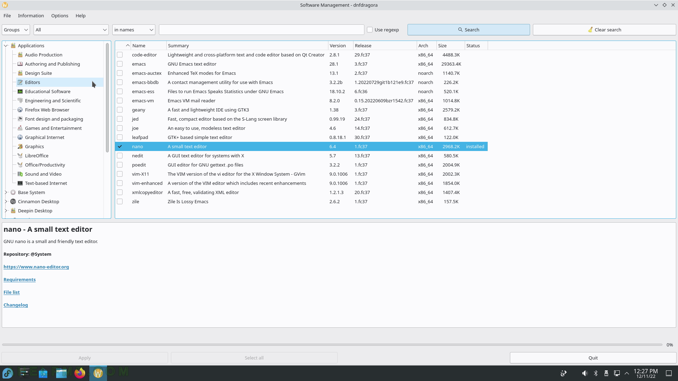Open the File list link for nano
678x381 pixels.
pyautogui.click(x=12, y=292)
